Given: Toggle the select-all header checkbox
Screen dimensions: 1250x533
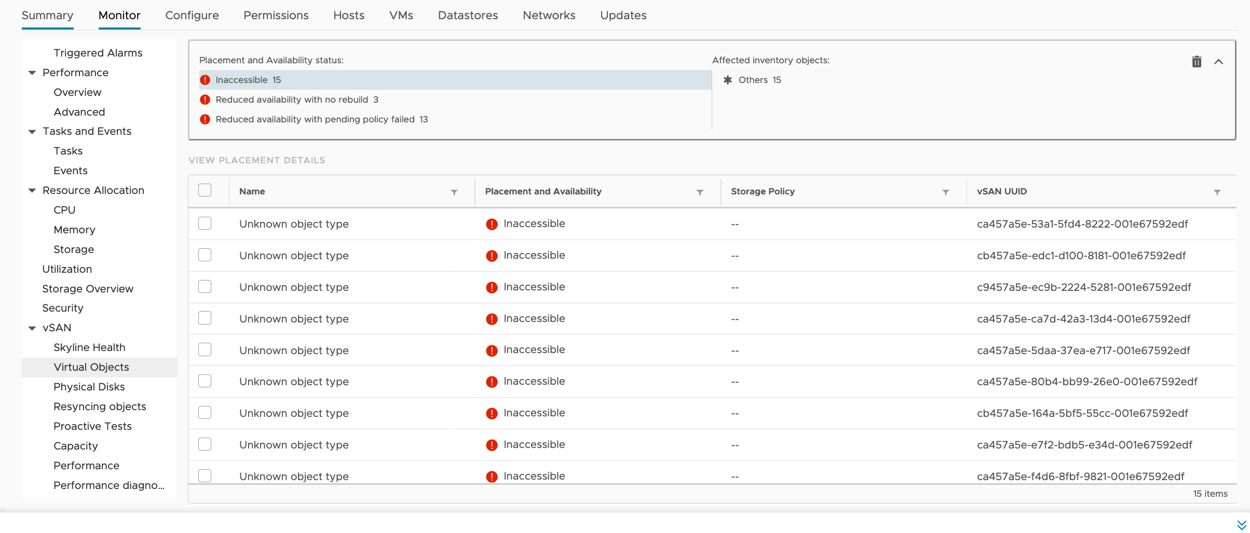Looking at the screenshot, I should (x=205, y=190).
